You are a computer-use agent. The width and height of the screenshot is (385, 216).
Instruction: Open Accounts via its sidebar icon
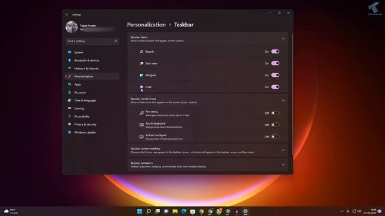(70, 92)
